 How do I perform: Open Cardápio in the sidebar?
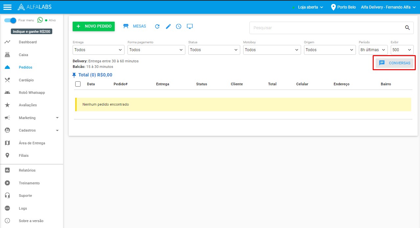26,80
